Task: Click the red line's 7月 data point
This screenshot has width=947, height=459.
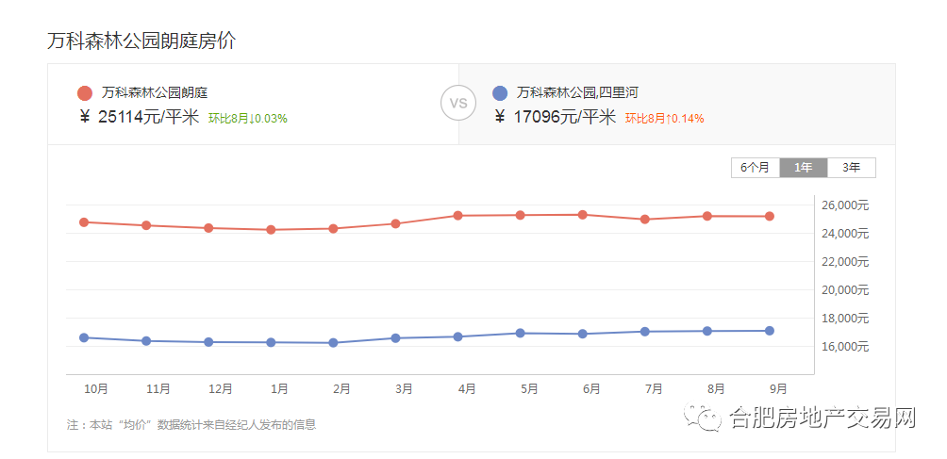Action: pyautogui.click(x=645, y=220)
